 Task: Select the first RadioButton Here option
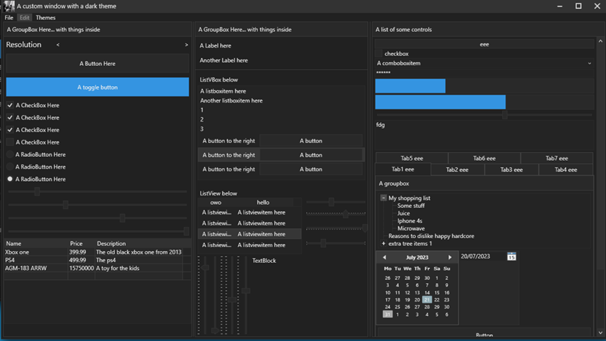pos(10,155)
